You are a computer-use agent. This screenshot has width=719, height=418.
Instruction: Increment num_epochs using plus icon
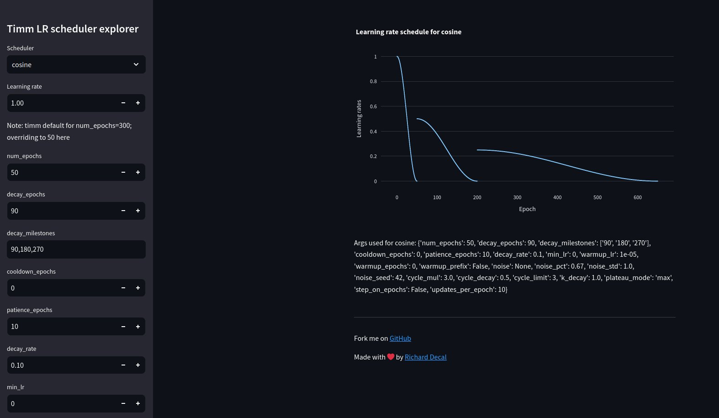coord(137,173)
